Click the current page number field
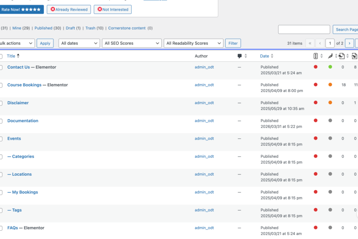 [330, 43]
